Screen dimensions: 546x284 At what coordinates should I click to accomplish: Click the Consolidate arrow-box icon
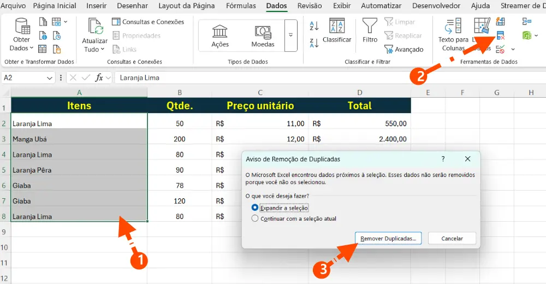point(526,22)
